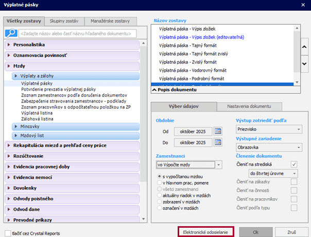
Task: Click the Elektronické odosielanie button
Action: [x=205, y=231]
